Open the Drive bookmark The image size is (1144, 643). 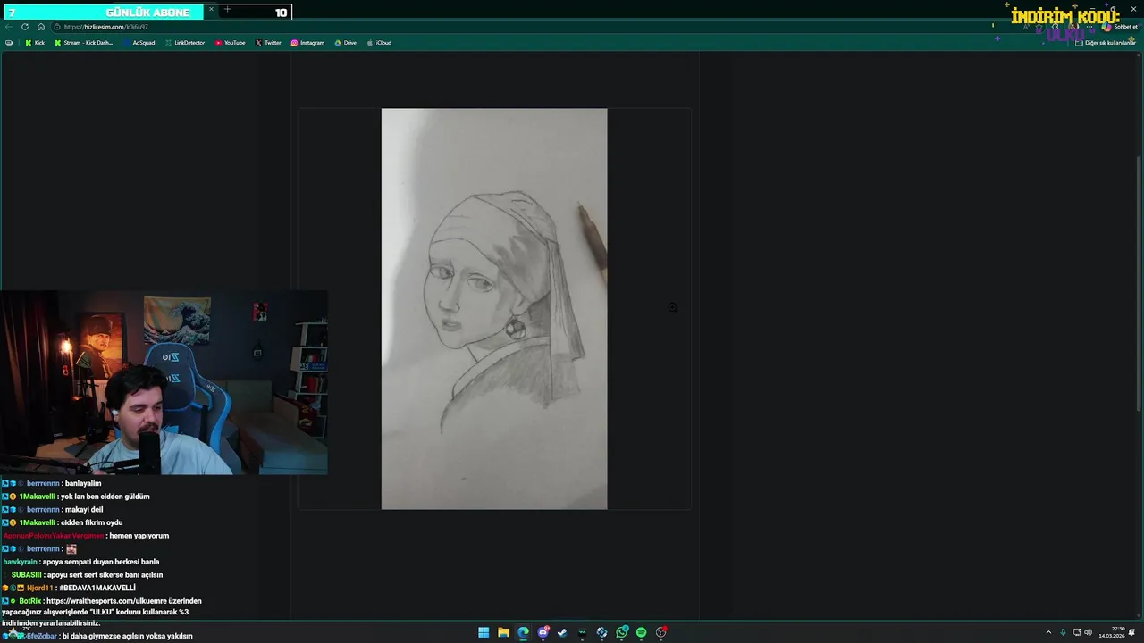345,43
